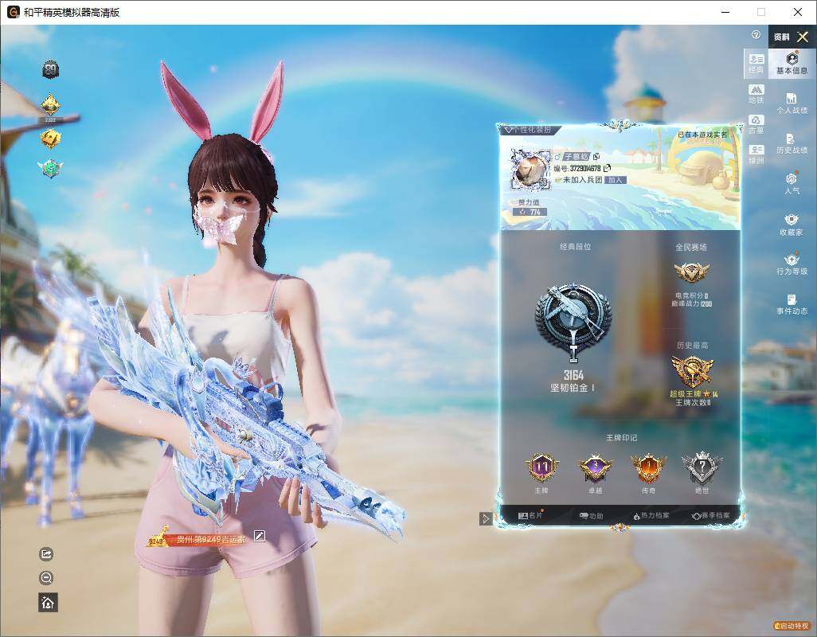Click the gray helmet badge at upper left

pyautogui.click(x=50, y=69)
